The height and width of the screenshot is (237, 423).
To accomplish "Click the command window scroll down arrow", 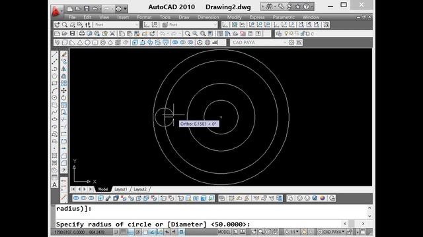I will click(x=369, y=216).
